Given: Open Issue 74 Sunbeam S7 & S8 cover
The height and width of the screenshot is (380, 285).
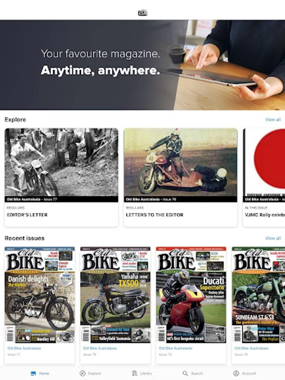Looking at the screenshot, I should coord(258,295).
